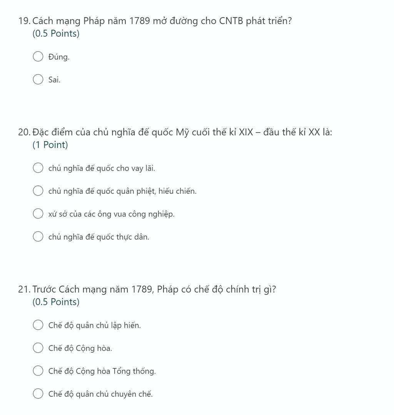Select the 'Sai.' radio button in question 19

(38, 79)
